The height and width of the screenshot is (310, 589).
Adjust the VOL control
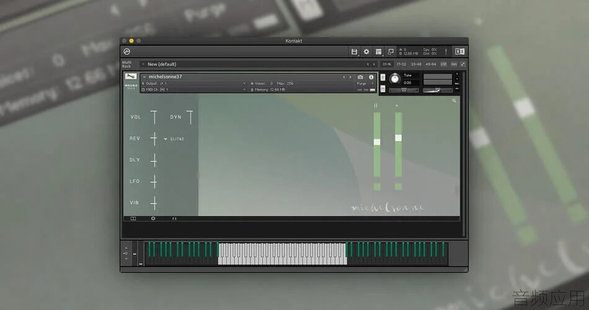point(154,117)
